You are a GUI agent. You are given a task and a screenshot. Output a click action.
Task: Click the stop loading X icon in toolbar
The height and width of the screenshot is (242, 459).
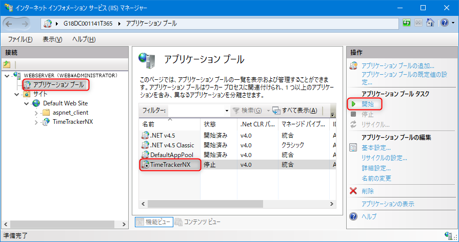[418, 23]
